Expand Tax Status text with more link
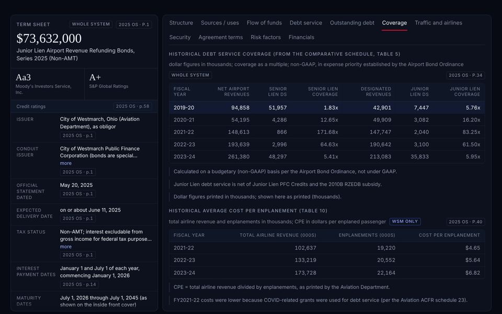The image size is (502, 314). [x=66, y=246]
